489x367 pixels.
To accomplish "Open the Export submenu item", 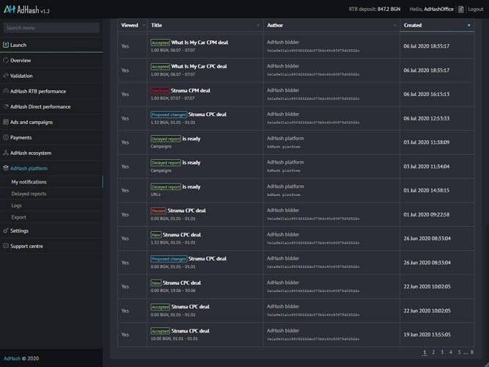I will point(19,217).
